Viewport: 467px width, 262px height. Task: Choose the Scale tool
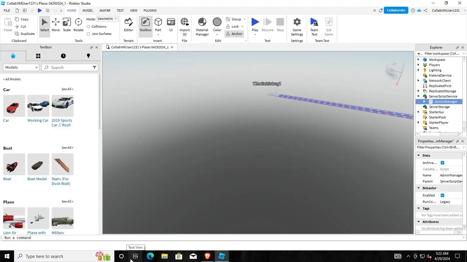[67, 25]
